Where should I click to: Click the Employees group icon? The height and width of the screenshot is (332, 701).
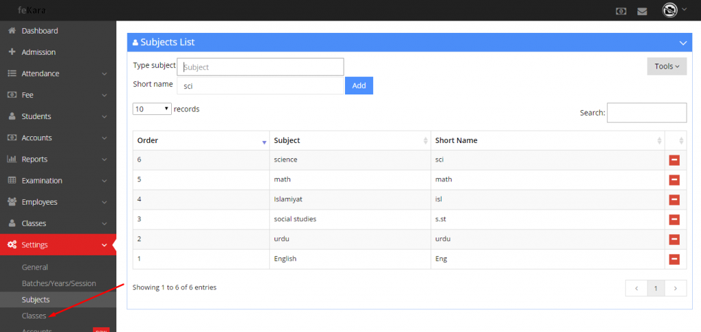12,202
